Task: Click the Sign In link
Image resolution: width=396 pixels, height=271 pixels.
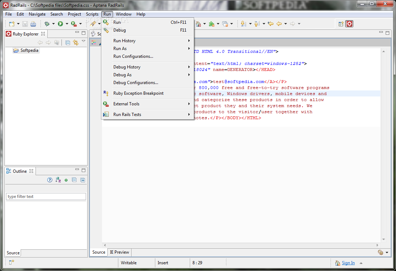Action: 348,263
